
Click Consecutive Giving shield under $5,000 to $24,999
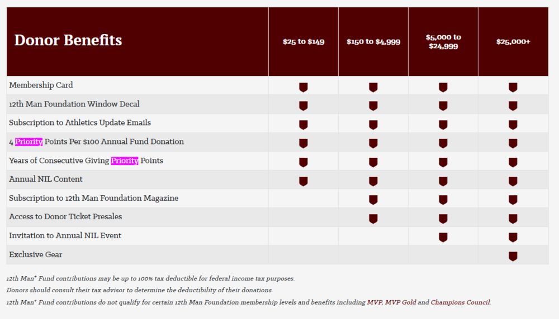point(443,162)
